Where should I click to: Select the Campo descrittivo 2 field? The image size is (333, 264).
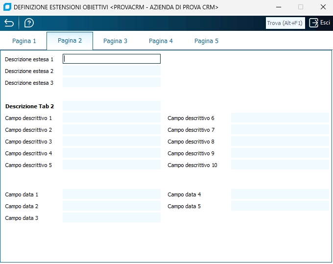click(x=112, y=129)
